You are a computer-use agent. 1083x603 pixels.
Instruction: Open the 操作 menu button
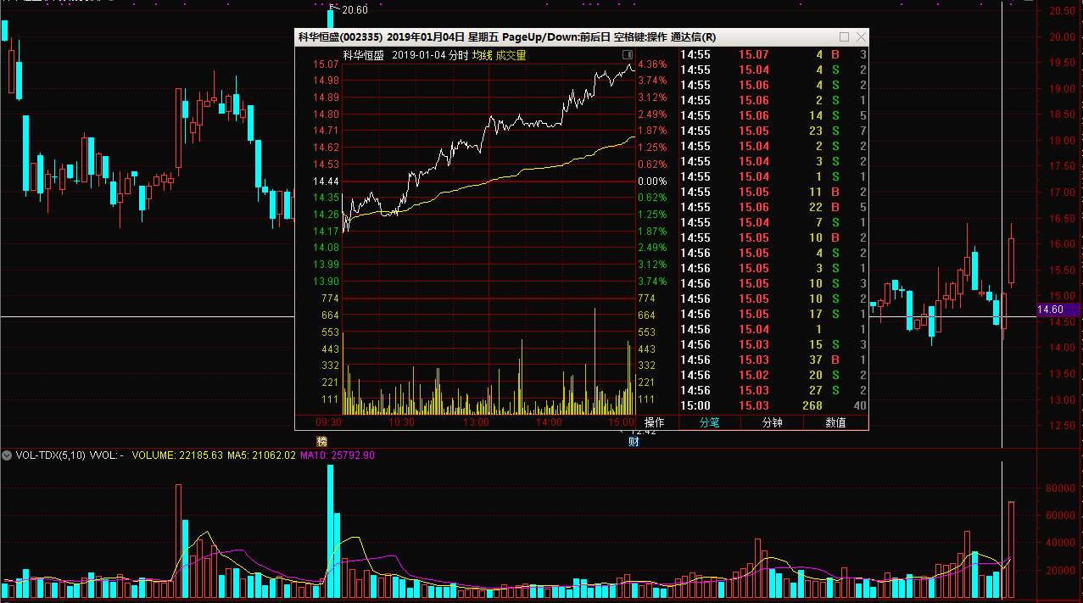point(655,422)
